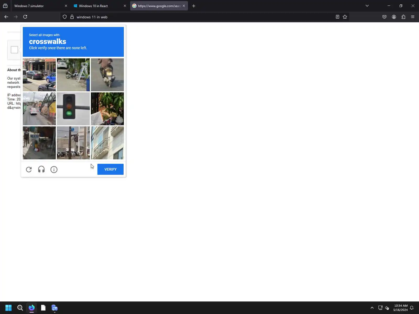Click the Firefox icon in the taskbar
This screenshot has width=419, height=314.
tap(32, 308)
